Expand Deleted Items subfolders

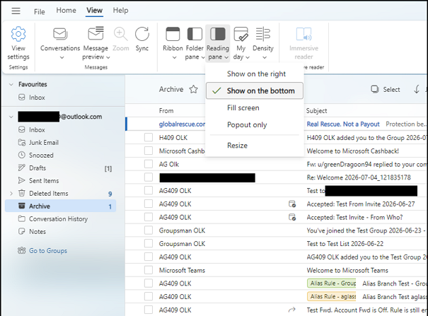click(11, 193)
